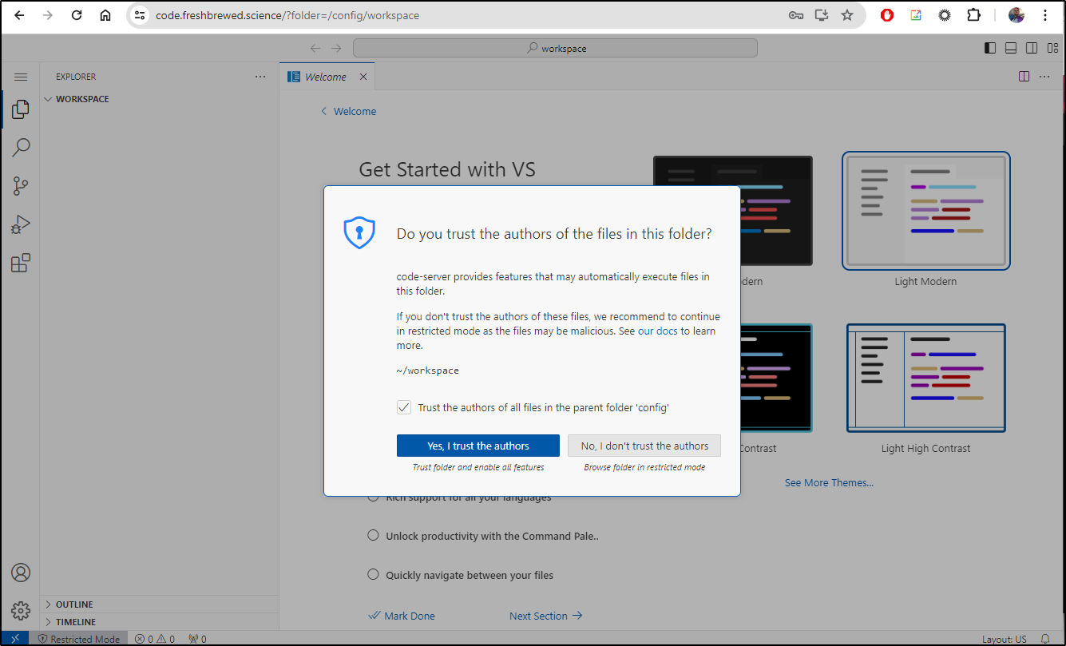Click the editor go forward arrow
This screenshot has width=1066, height=646.
336,48
